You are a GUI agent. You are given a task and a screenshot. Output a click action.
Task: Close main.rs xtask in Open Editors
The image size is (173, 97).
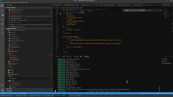(8, 22)
